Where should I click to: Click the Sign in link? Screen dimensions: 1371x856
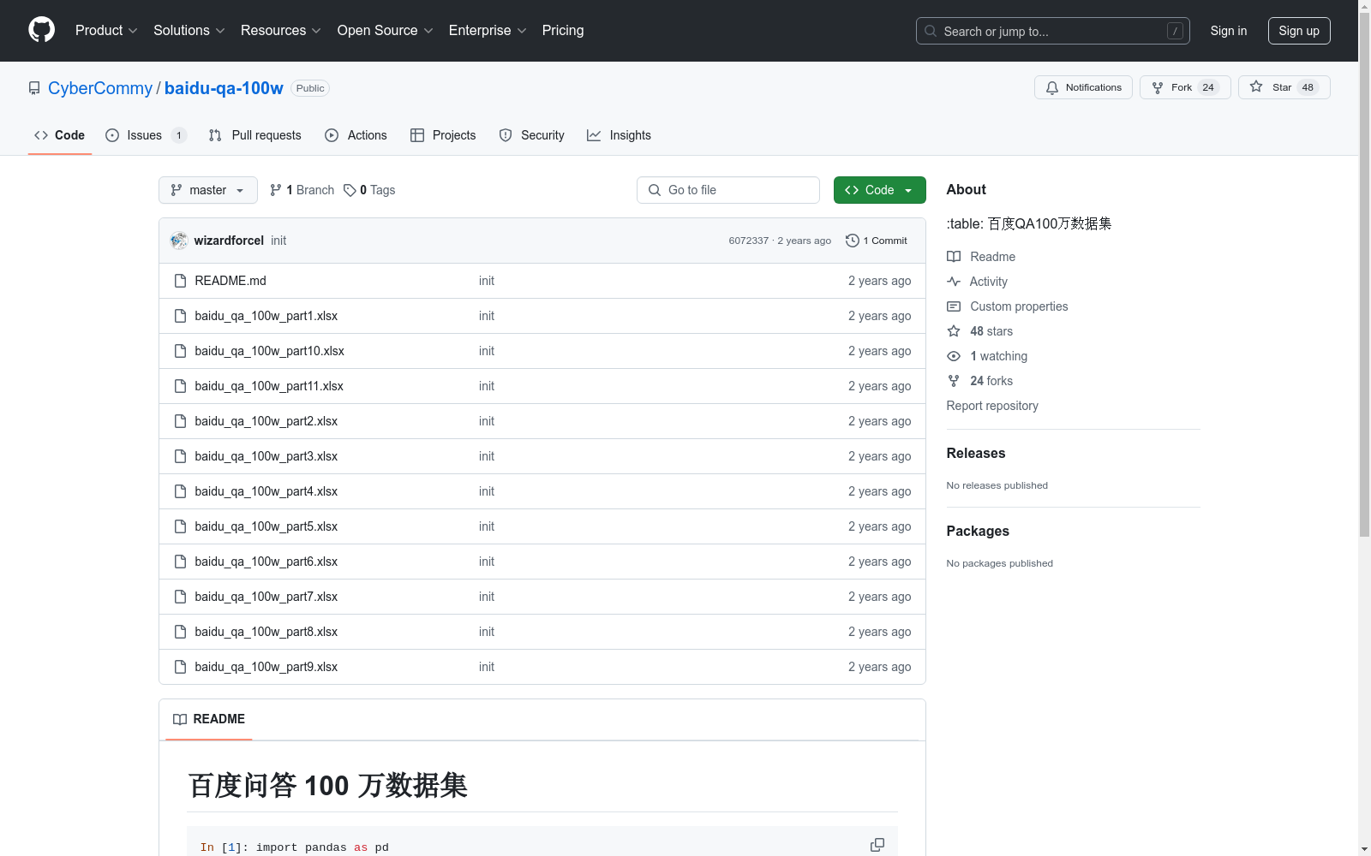(1228, 31)
